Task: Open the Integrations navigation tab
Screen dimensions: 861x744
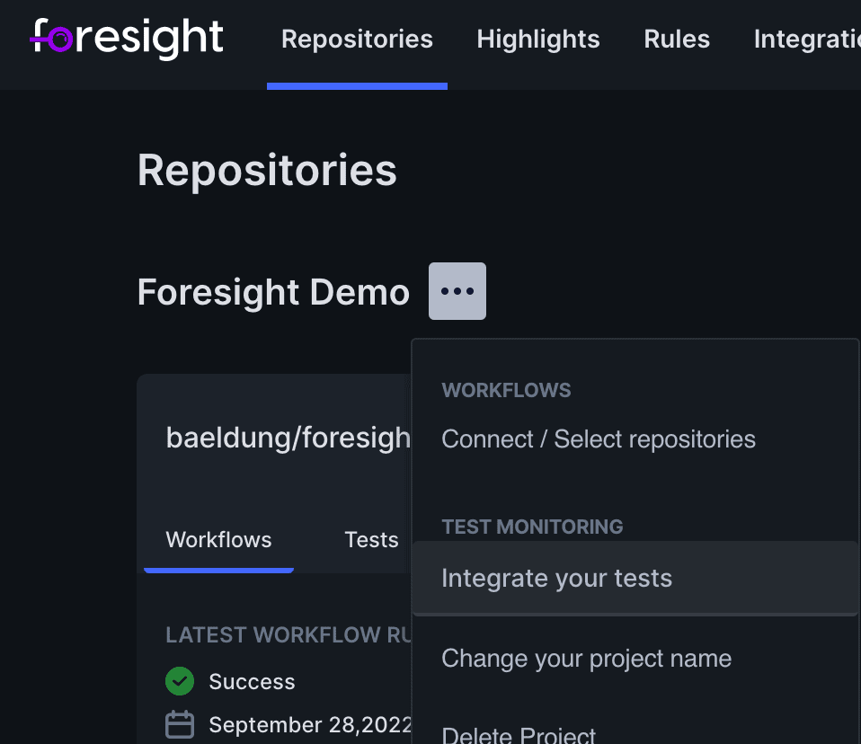Action: coord(807,40)
